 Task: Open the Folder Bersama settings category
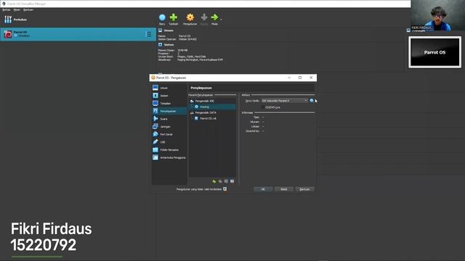(169, 150)
